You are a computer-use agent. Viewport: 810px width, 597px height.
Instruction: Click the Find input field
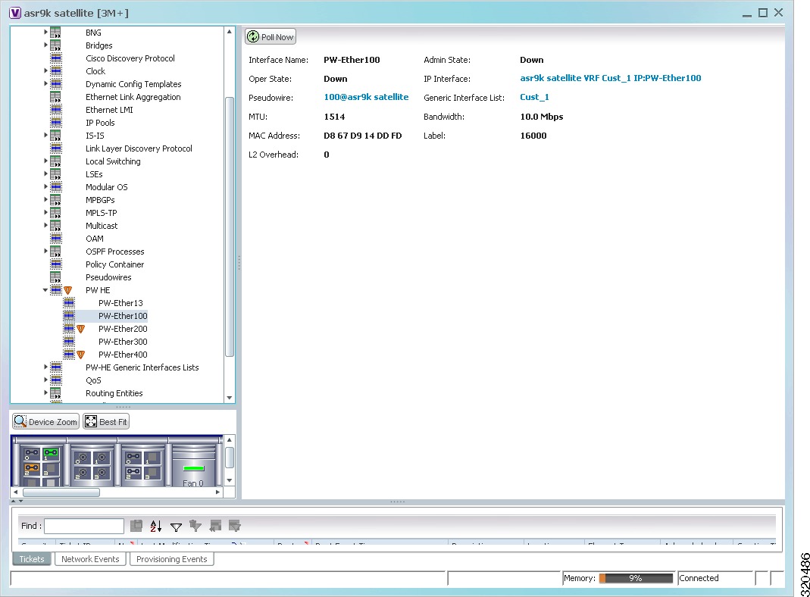click(84, 526)
